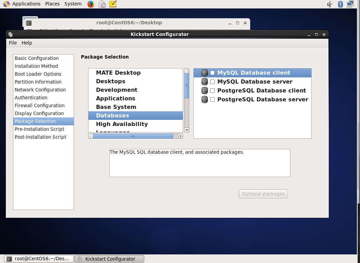The width and height of the screenshot is (360, 263).
Task: Open the notes launcher icon in panel
Action: [113, 4]
